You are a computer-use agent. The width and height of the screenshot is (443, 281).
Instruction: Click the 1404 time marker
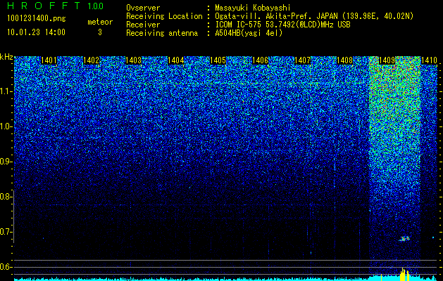pos(176,60)
